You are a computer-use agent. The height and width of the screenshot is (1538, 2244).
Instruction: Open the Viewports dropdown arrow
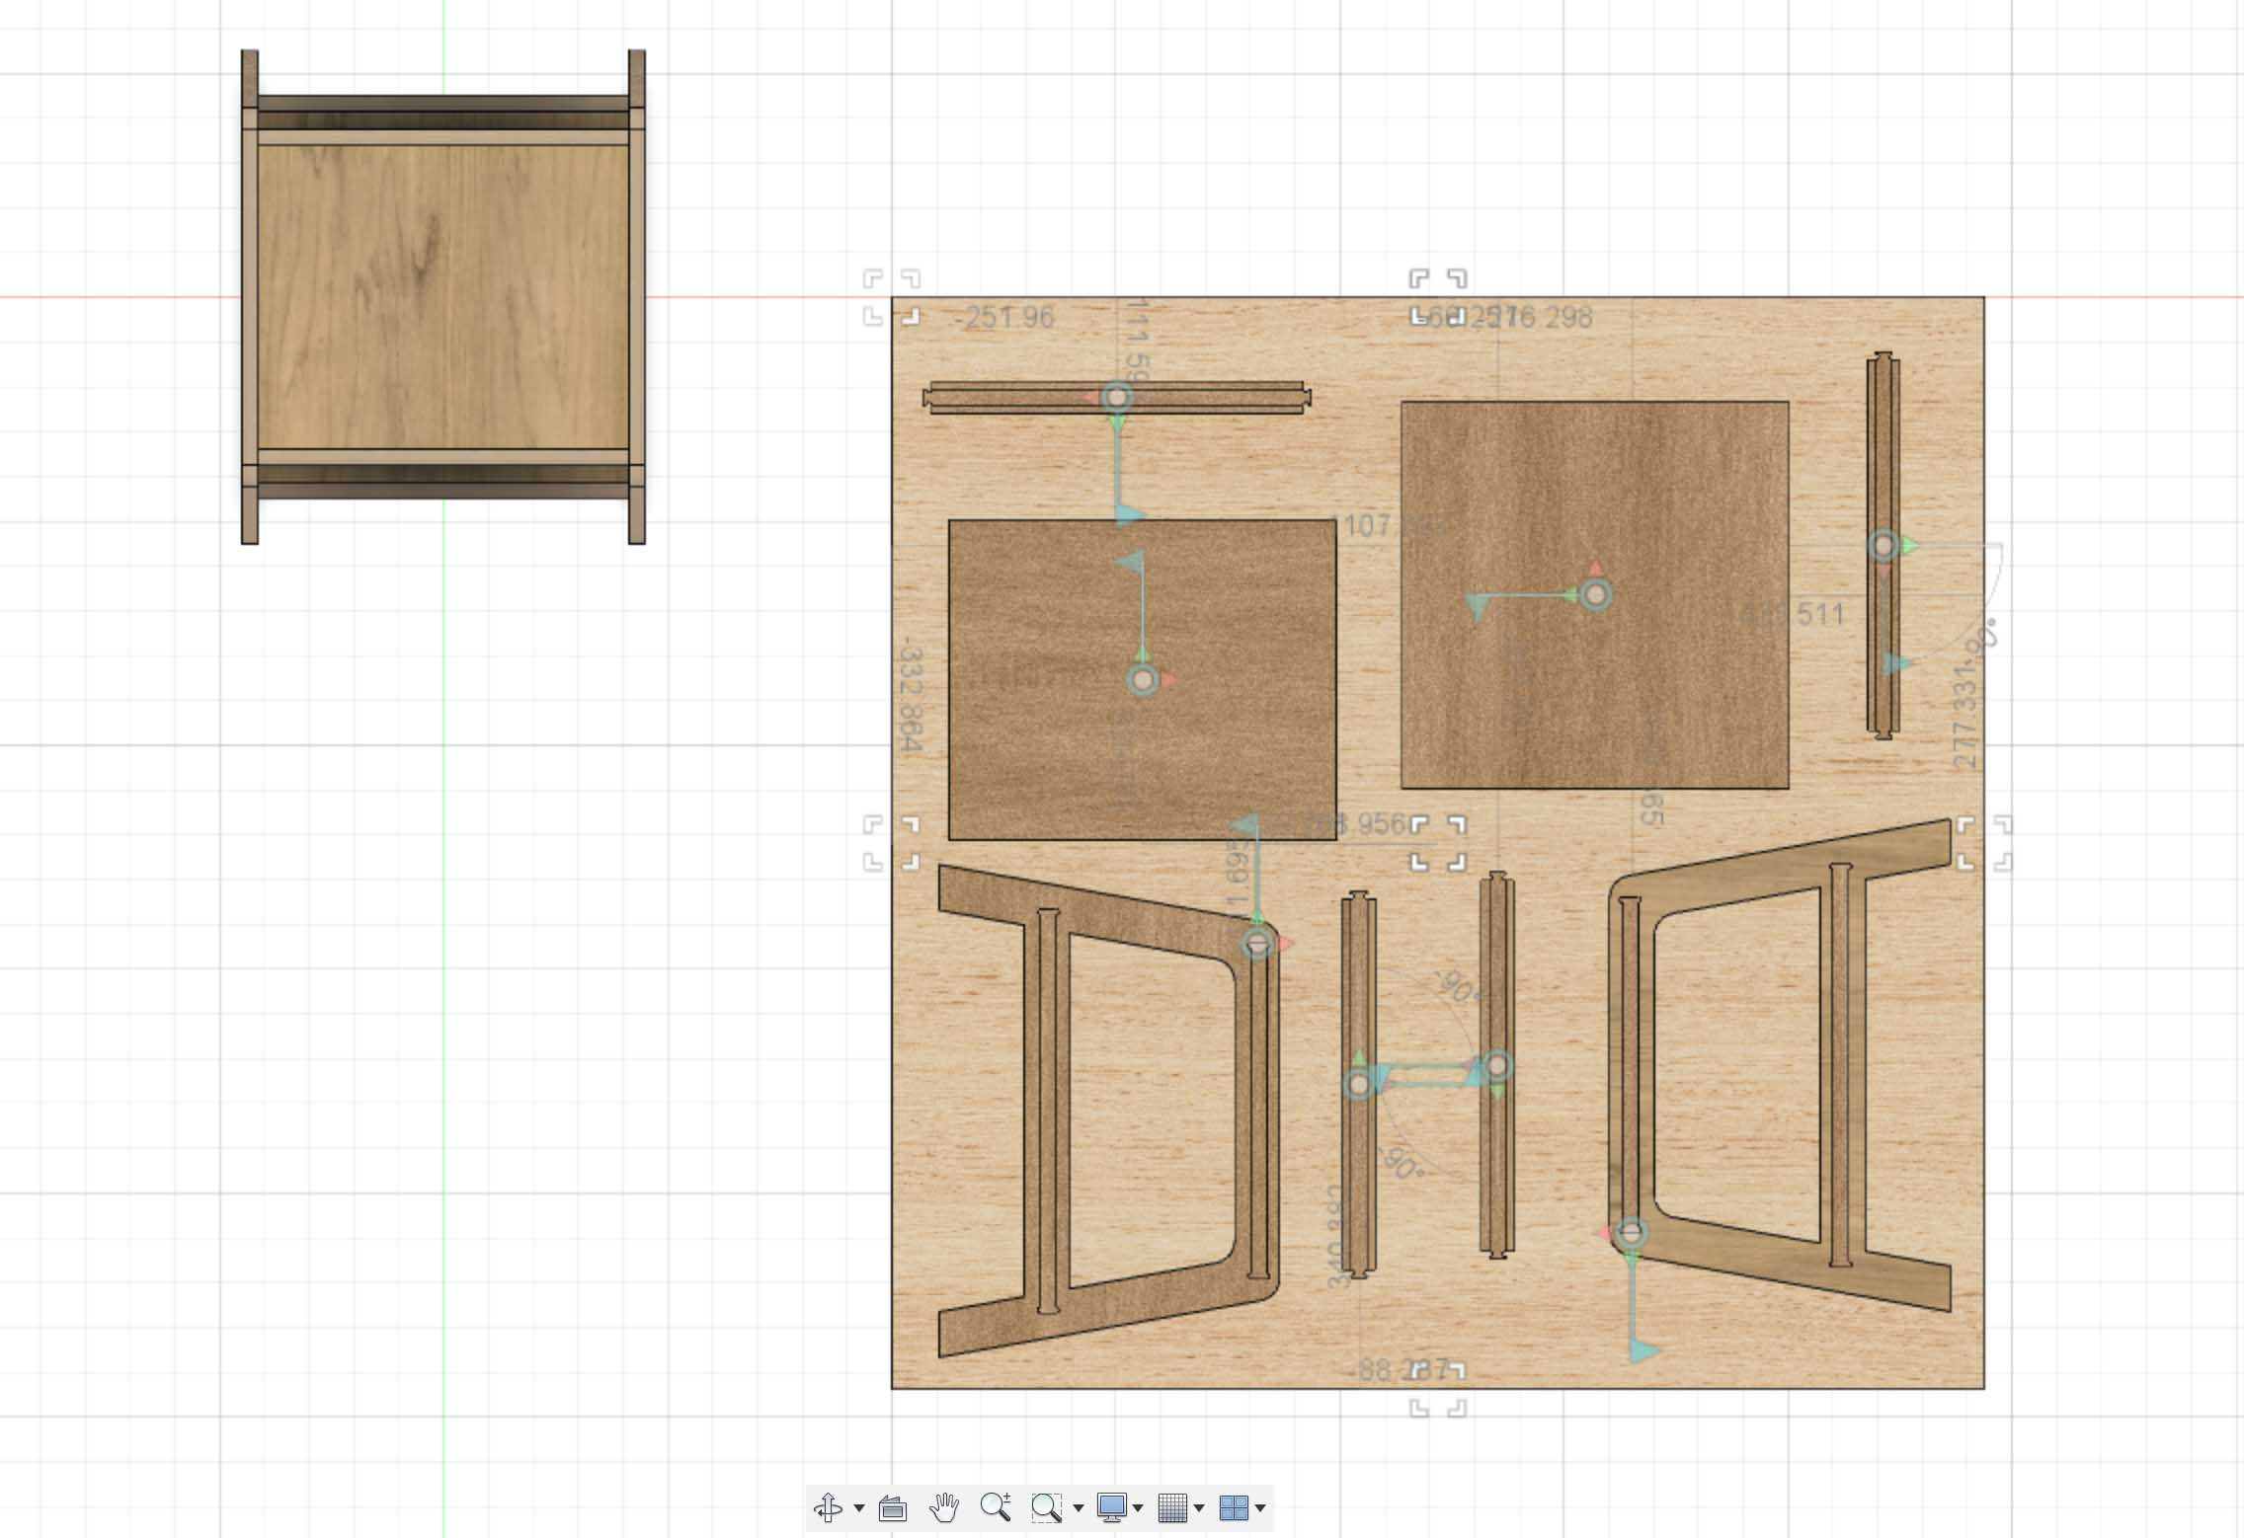(x=1260, y=1508)
